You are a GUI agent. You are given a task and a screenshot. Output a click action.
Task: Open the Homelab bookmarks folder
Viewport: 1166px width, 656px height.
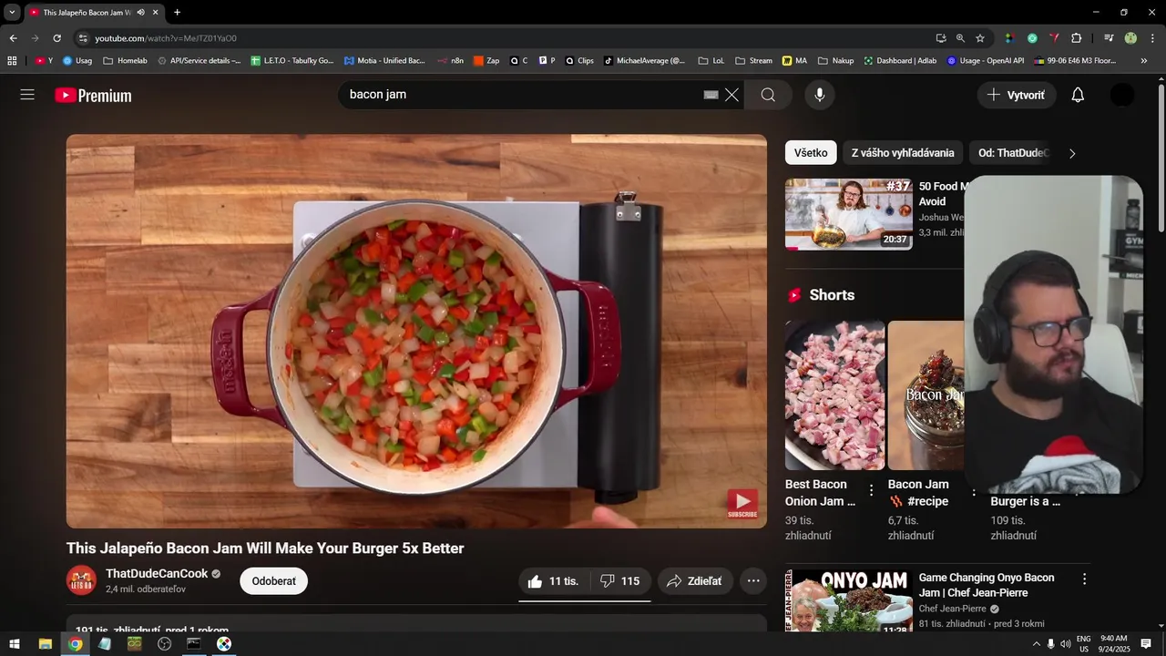(125, 61)
